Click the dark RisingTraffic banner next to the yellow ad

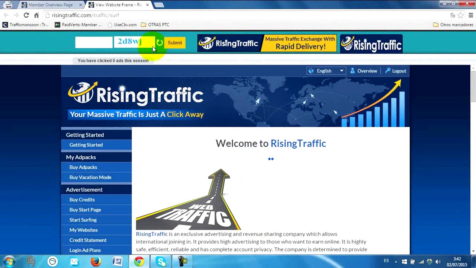371,44
